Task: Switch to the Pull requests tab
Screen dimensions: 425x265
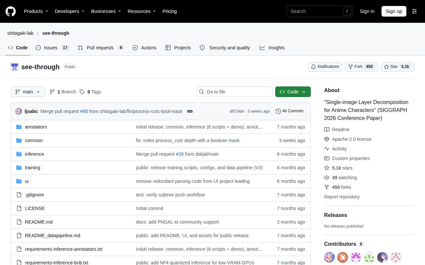Action: 101,48
